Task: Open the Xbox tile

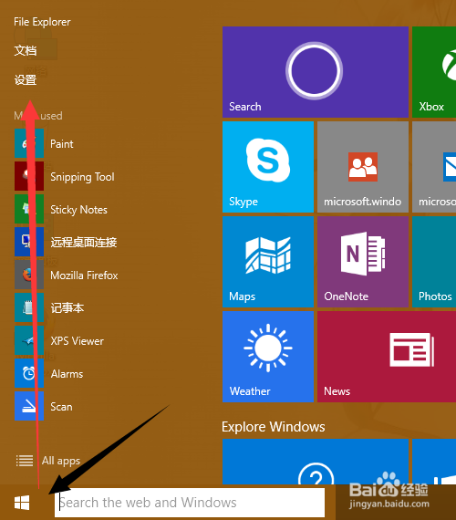Action: pyautogui.click(x=434, y=72)
